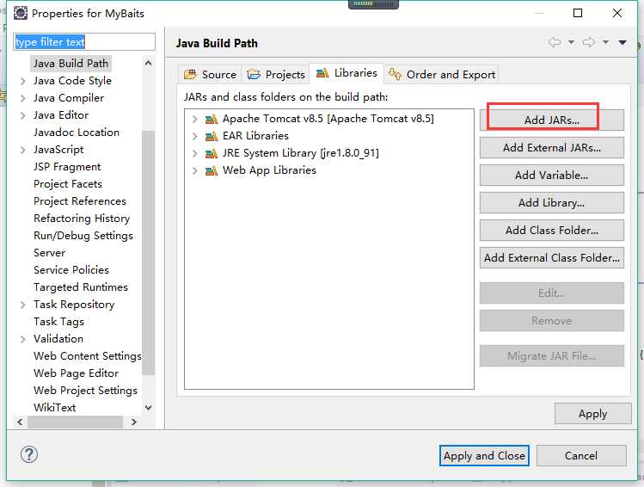Cancel the properties dialog
The image size is (644, 487).
tap(580, 455)
